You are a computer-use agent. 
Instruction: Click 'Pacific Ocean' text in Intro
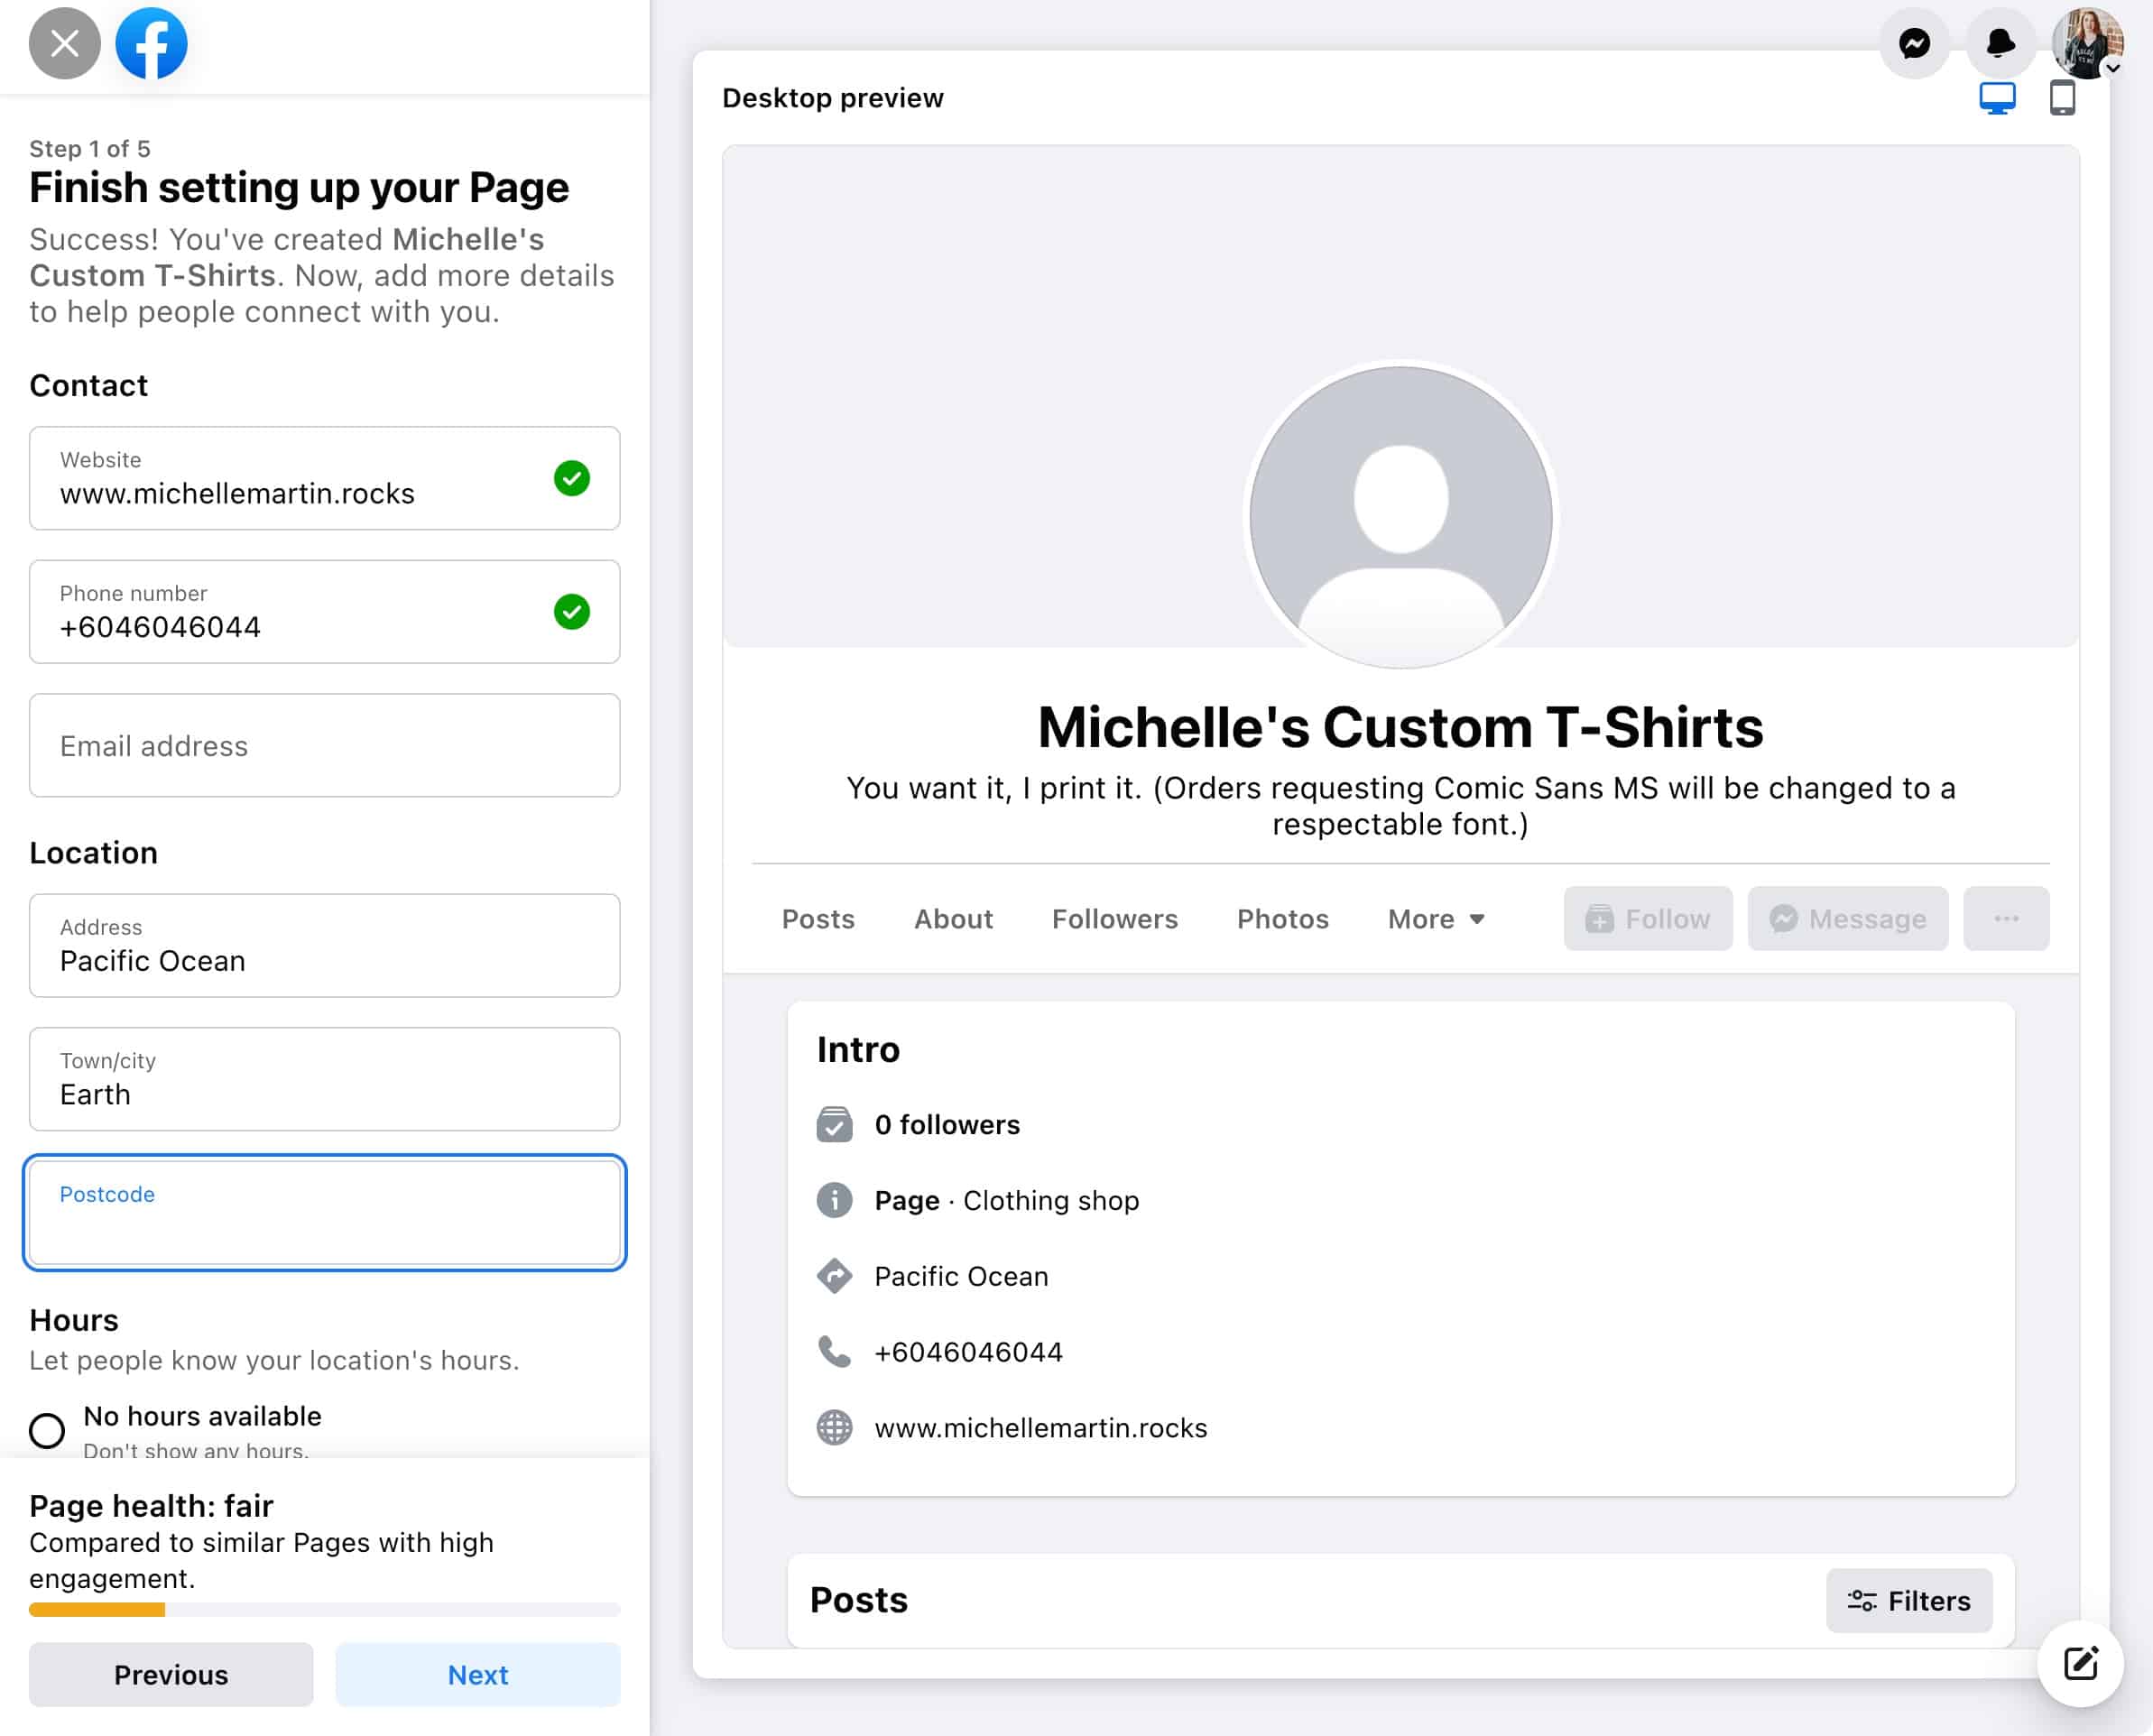point(961,1276)
